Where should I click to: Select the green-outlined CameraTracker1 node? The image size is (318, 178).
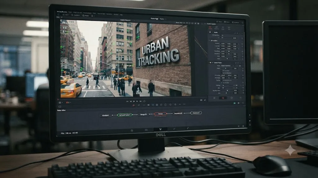click(125, 115)
